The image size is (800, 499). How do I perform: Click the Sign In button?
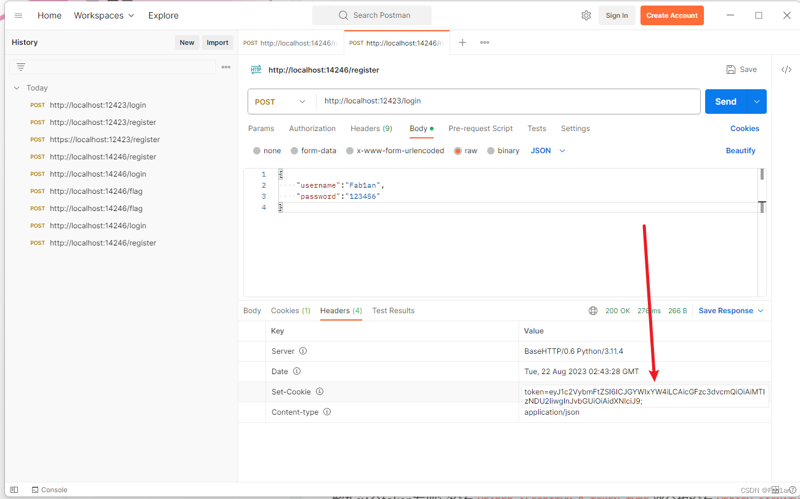(x=616, y=15)
